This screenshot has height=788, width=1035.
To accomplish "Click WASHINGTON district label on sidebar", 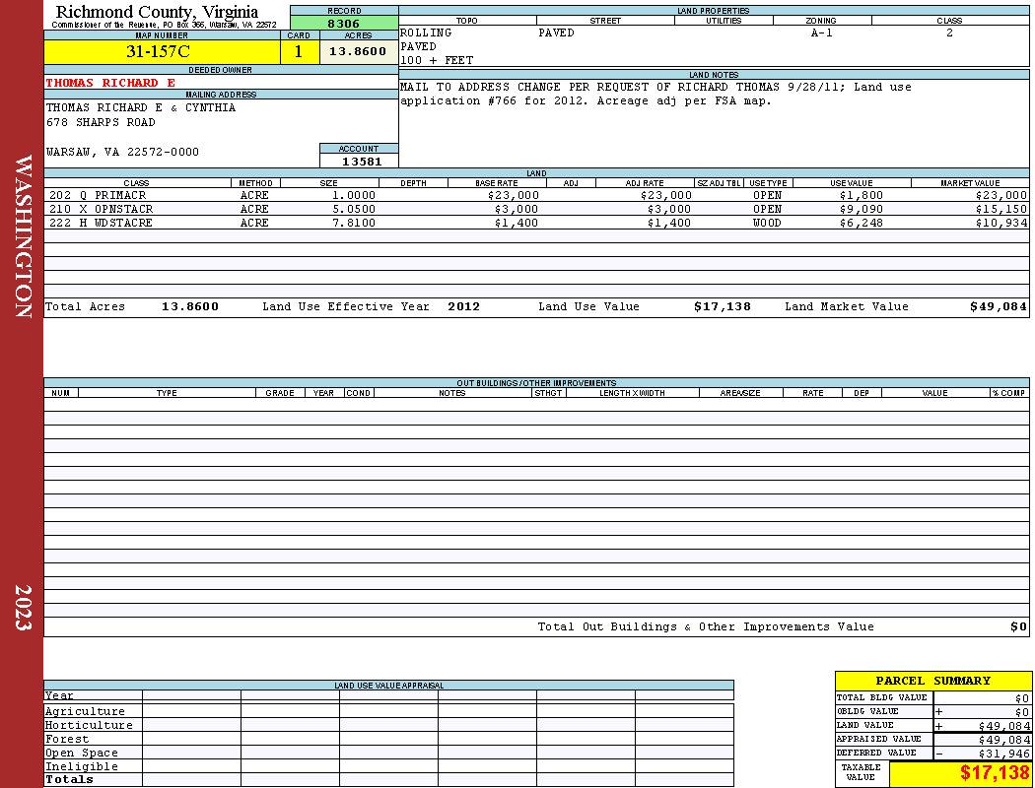I will coord(23,236).
